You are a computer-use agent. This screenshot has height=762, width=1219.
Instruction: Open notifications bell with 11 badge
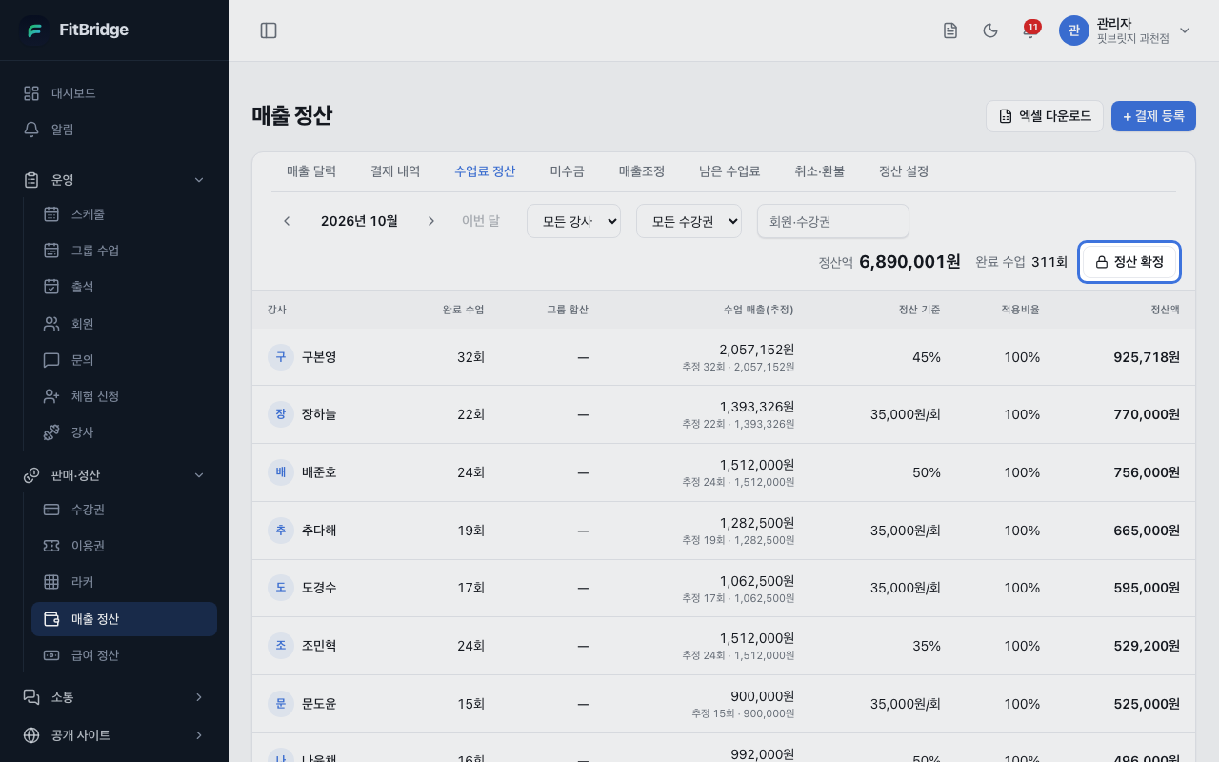click(1029, 30)
